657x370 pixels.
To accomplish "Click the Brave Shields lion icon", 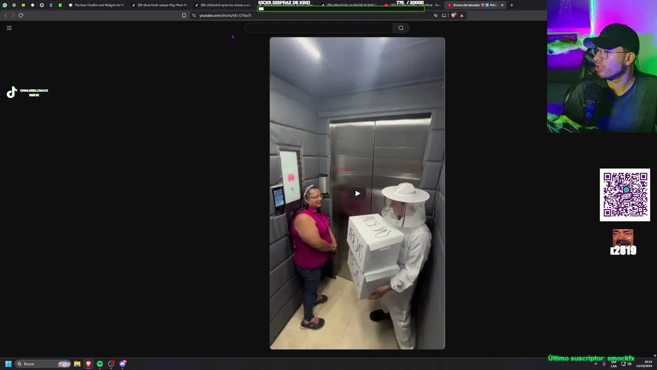I will [453, 15].
